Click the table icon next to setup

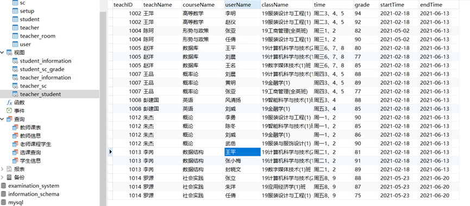[15, 11]
